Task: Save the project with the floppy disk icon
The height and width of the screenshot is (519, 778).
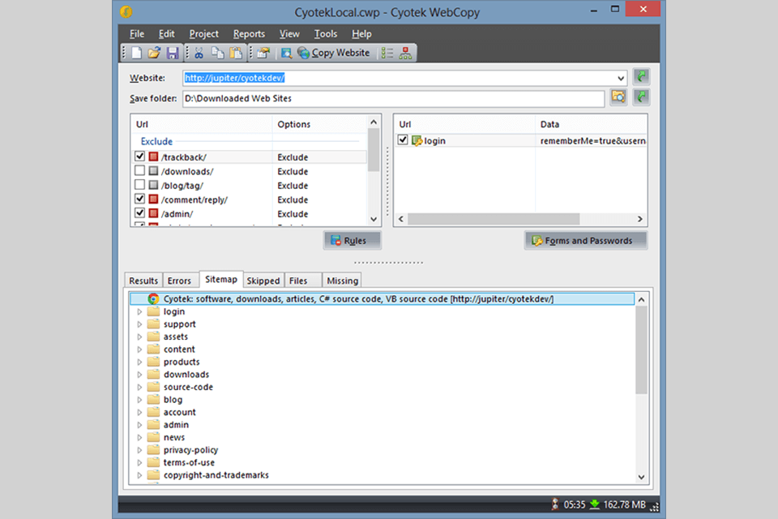Action: (172, 53)
